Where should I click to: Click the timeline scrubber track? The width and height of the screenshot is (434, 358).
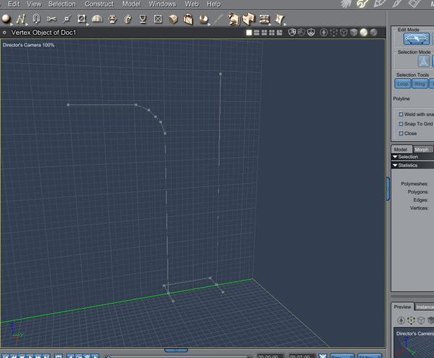click(x=179, y=357)
